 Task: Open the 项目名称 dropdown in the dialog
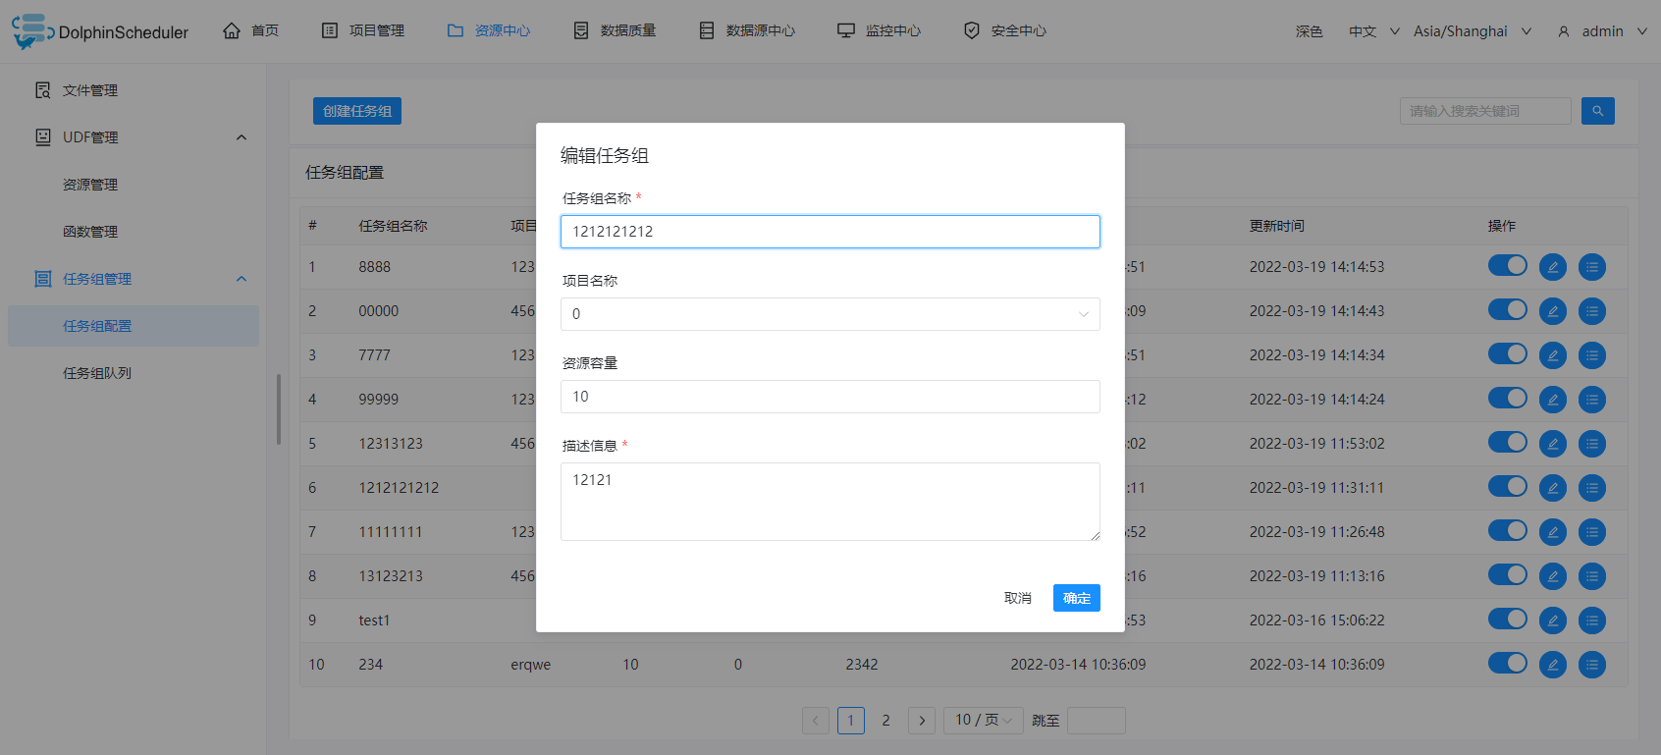coord(830,314)
